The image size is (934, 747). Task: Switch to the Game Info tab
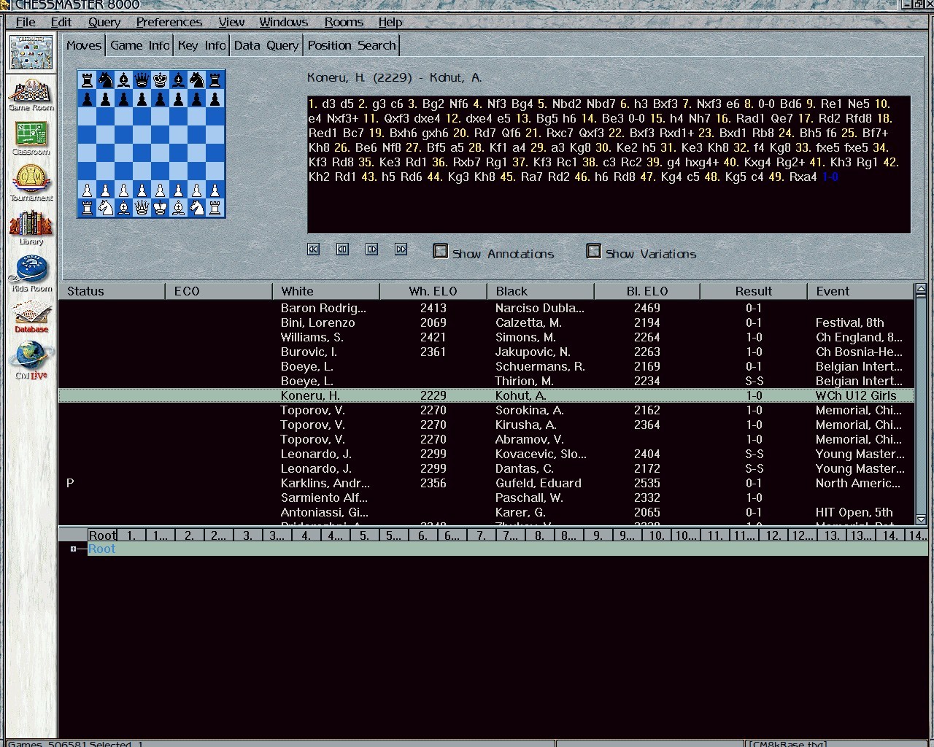(139, 45)
